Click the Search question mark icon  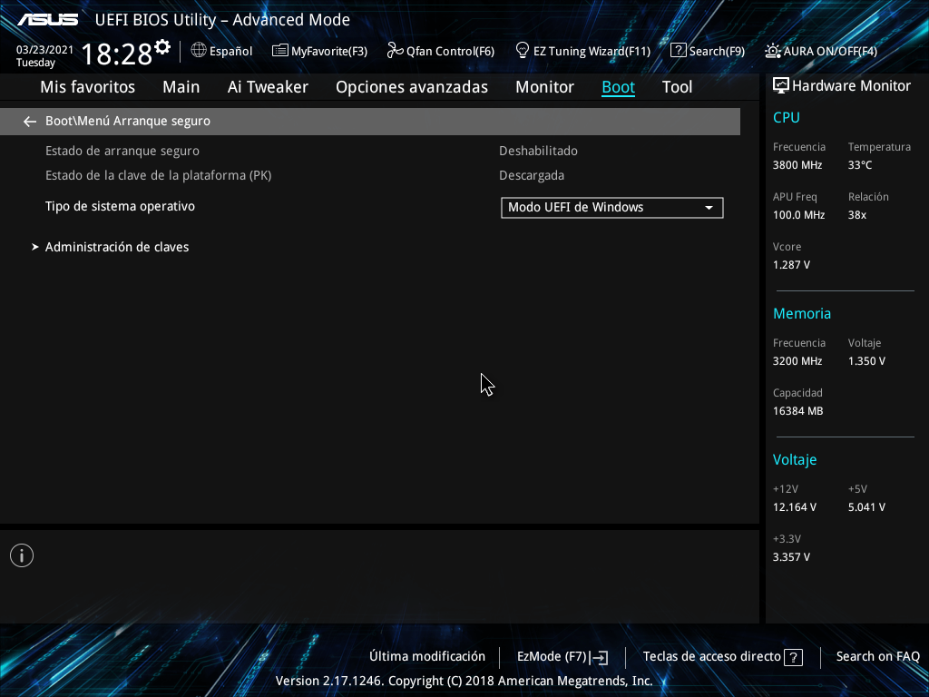(x=678, y=51)
